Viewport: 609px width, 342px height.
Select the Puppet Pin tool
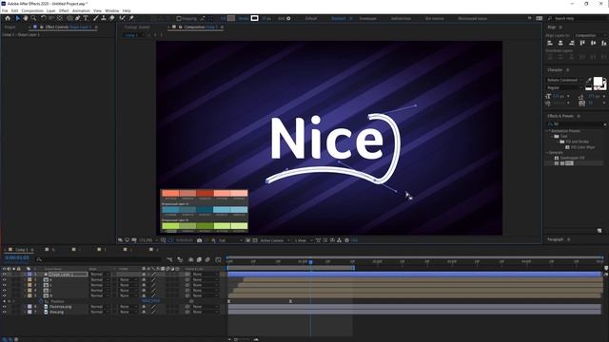(x=131, y=18)
